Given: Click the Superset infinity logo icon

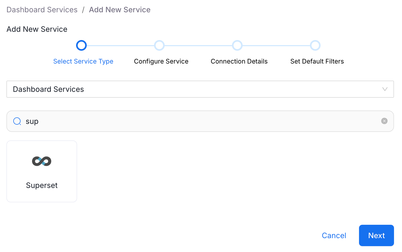Looking at the screenshot, I should tap(42, 161).
